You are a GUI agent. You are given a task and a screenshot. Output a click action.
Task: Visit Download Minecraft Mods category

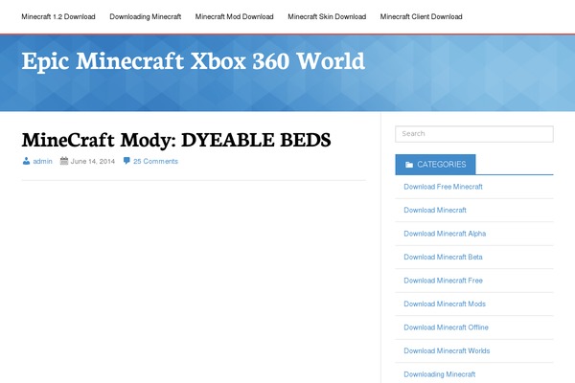point(445,304)
